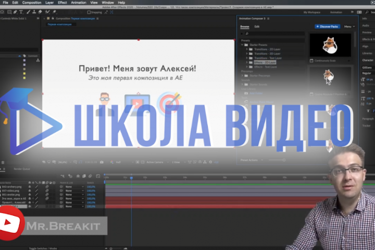Viewport: 375px width, 250px height.
Task: Select the Continuously Scale preset thumbnail
Action: tap(330, 45)
